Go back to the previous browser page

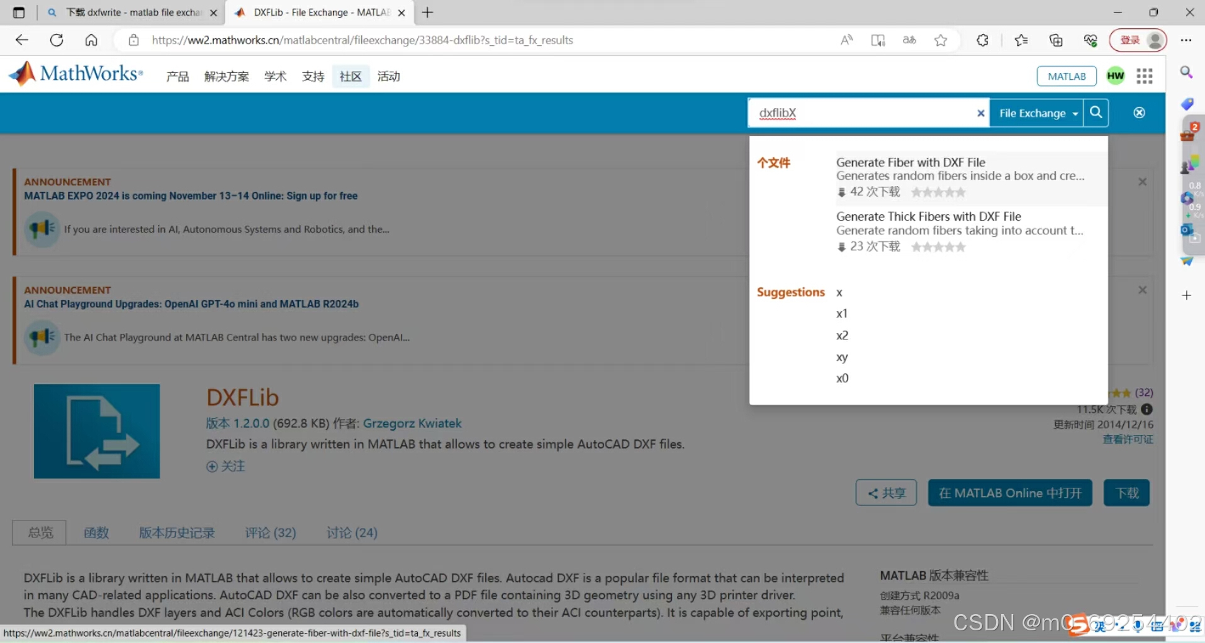[22, 40]
